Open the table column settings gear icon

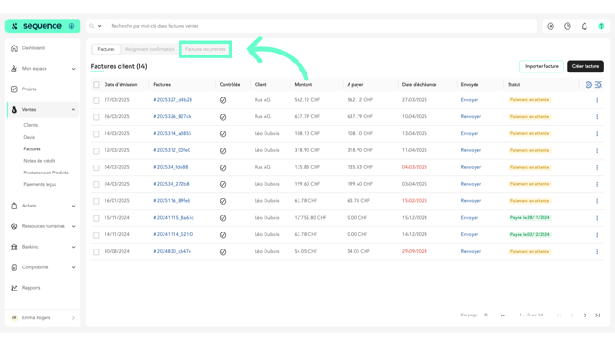pos(588,85)
